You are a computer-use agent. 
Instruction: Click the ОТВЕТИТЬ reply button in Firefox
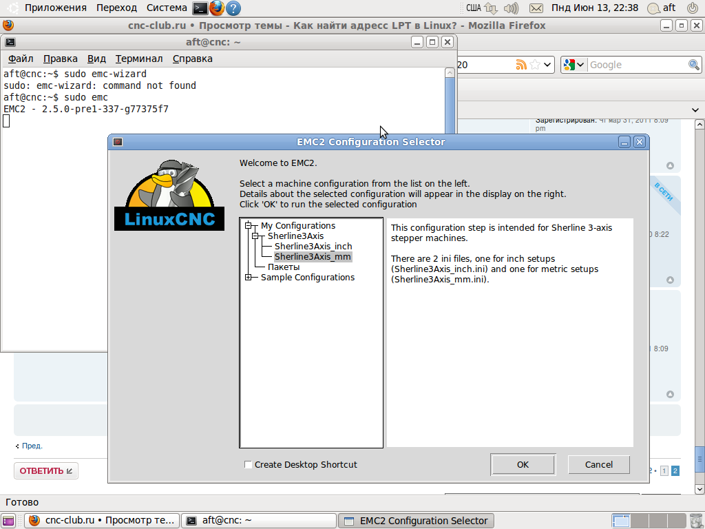[x=46, y=471]
